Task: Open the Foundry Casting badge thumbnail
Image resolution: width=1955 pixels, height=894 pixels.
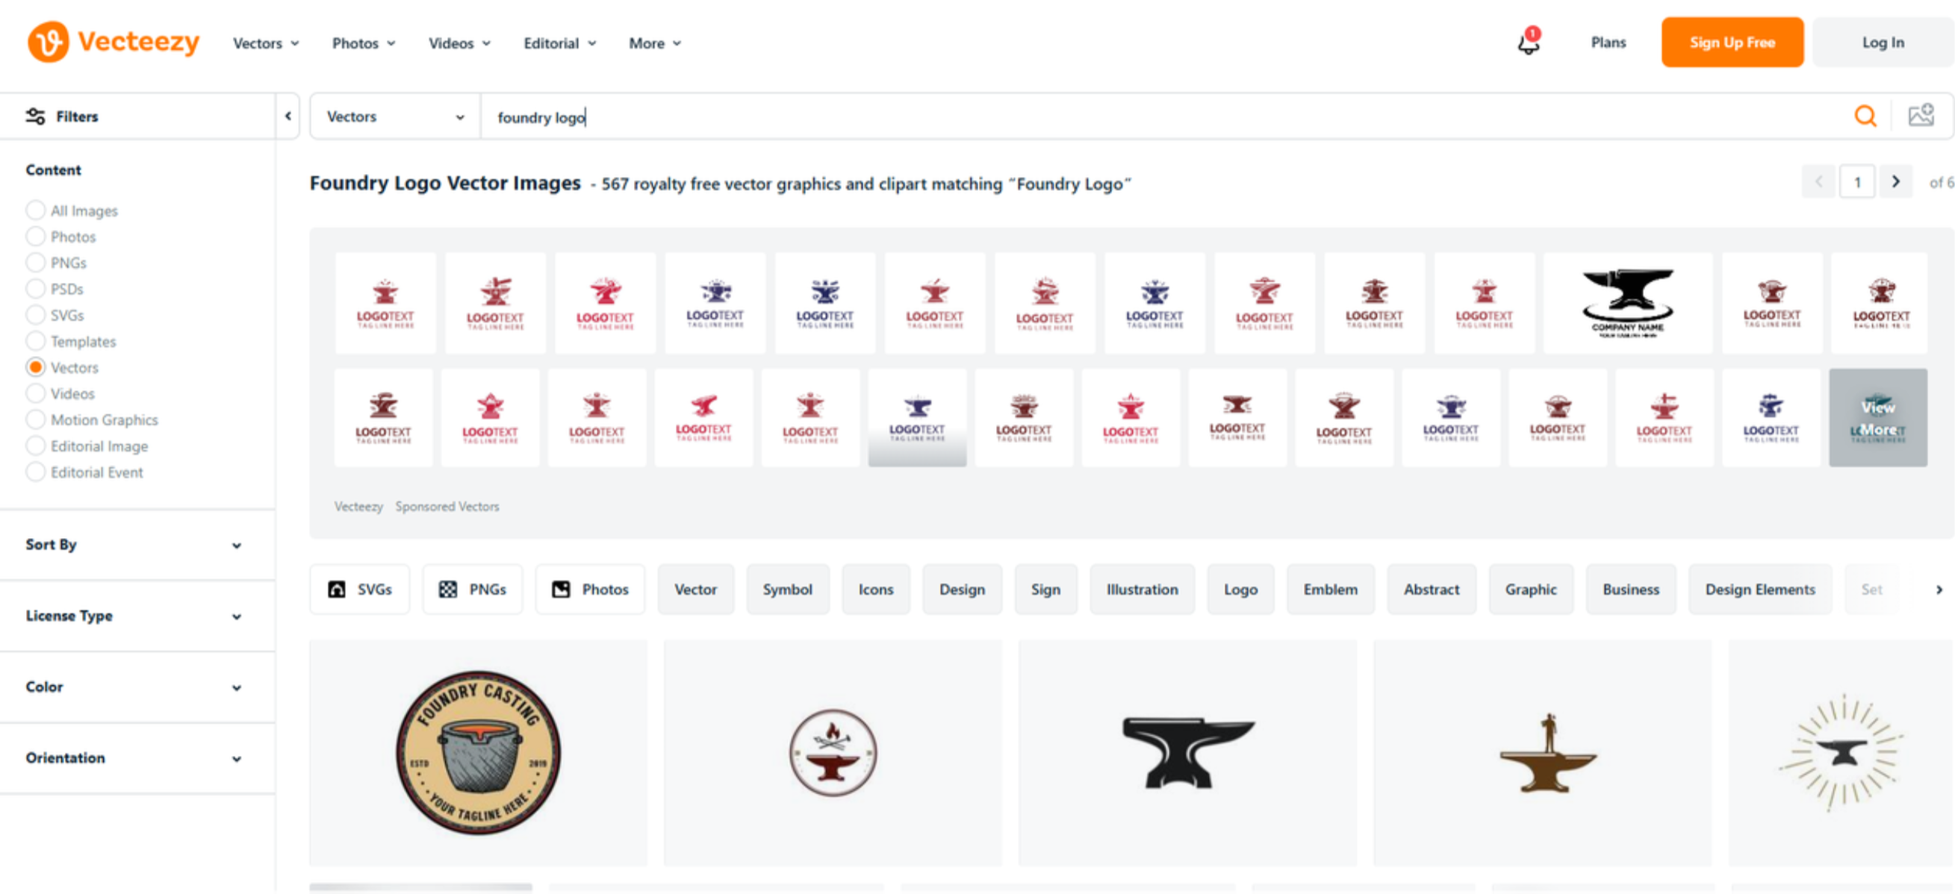Action: [478, 752]
